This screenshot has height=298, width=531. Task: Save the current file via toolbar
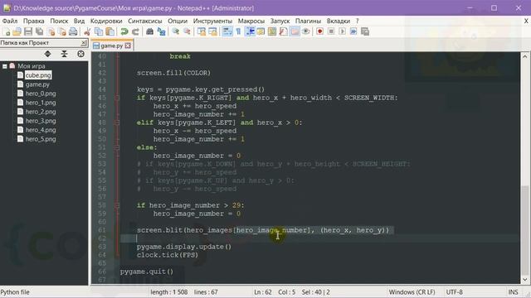pyautogui.click(x=28, y=31)
